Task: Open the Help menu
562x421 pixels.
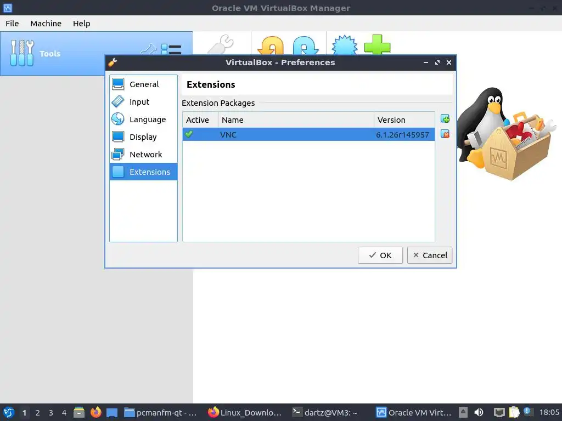Action: (81, 23)
